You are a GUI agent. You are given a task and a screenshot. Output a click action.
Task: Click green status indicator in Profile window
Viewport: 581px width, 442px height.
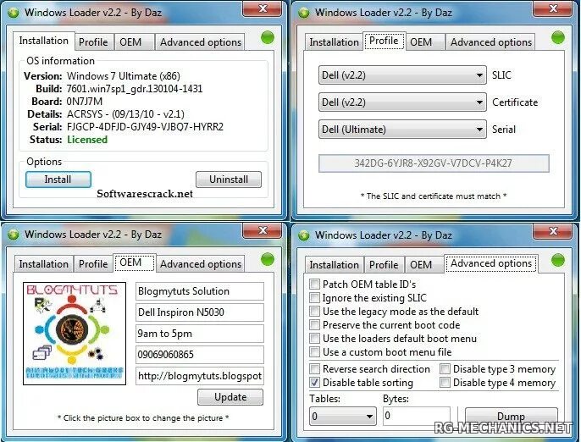(558, 37)
